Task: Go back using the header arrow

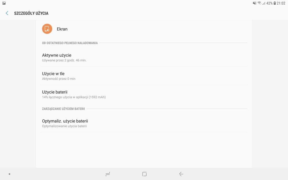Action: click(x=7, y=13)
